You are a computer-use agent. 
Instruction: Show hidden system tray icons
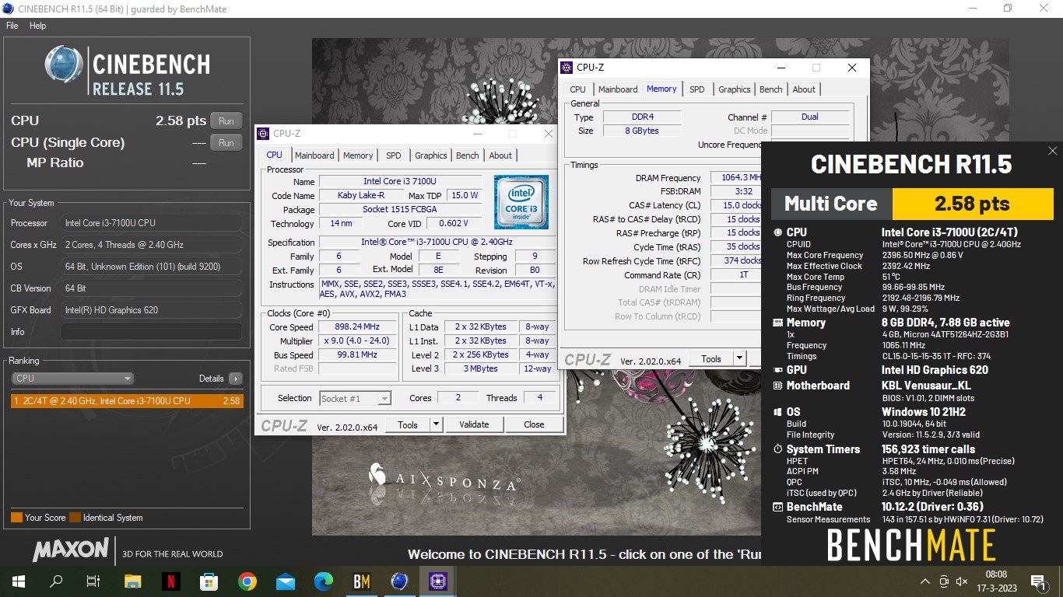point(925,581)
